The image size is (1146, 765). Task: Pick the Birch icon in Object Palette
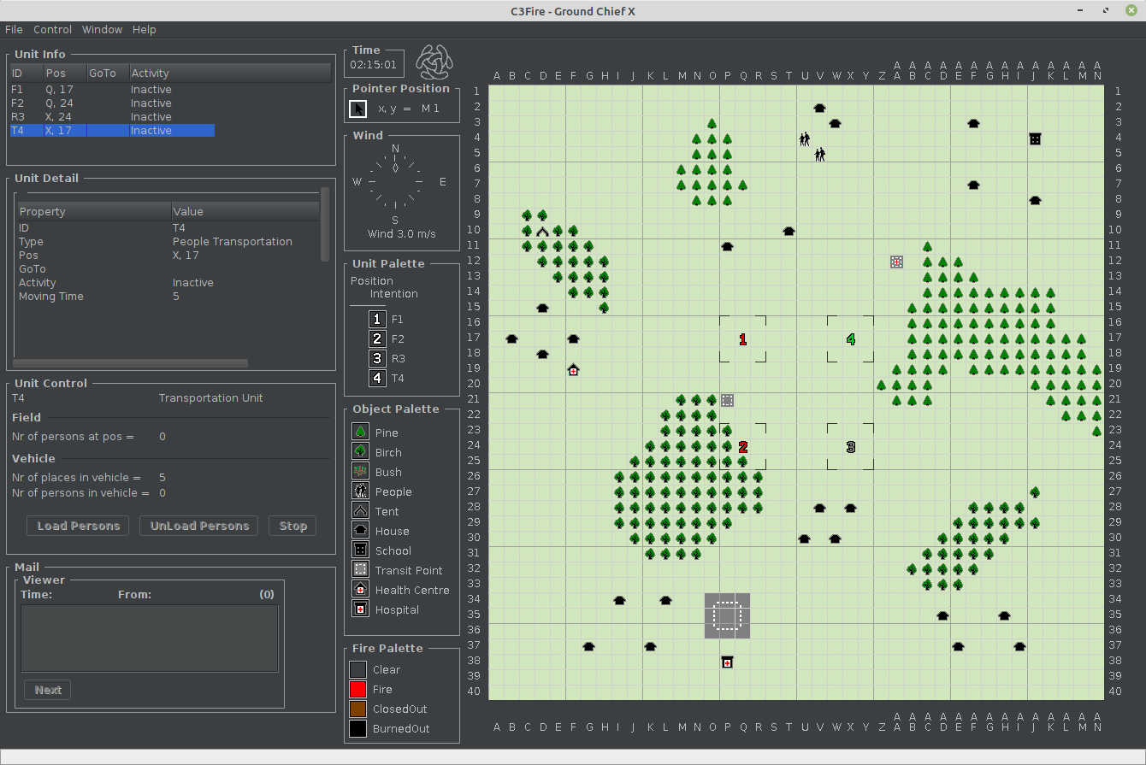[x=360, y=452]
